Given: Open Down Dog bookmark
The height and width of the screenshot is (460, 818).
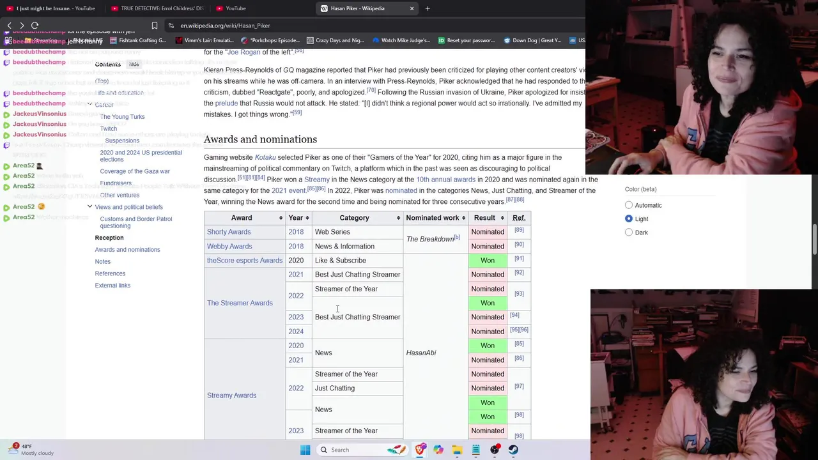Looking at the screenshot, I should pos(532,40).
